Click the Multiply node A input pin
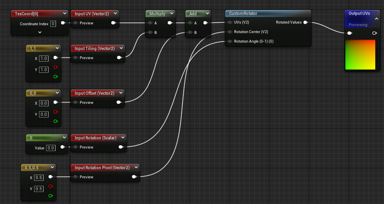Screen dimensions: 384x204 click(150, 23)
